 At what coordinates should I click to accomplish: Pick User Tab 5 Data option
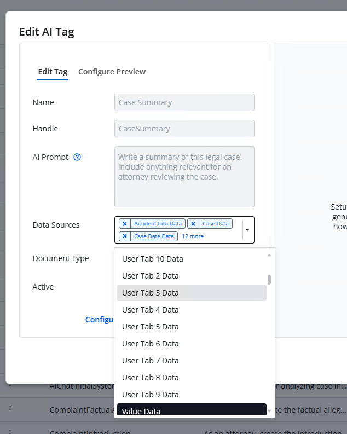click(x=150, y=327)
